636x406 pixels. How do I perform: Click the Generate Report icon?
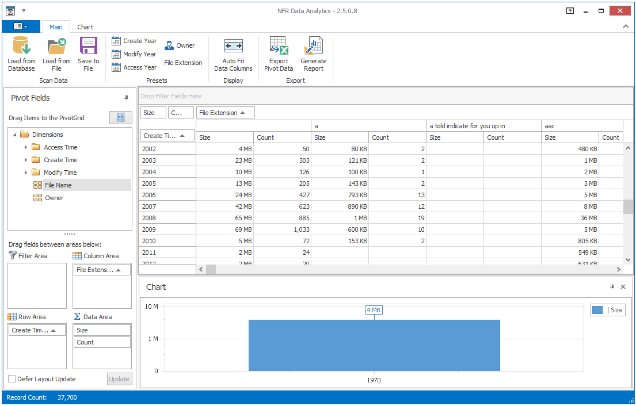click(x=313, y=46)
